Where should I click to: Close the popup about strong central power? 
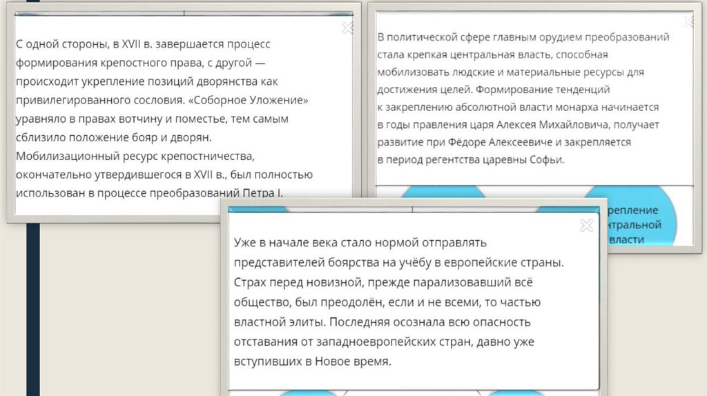pos(689,21)
